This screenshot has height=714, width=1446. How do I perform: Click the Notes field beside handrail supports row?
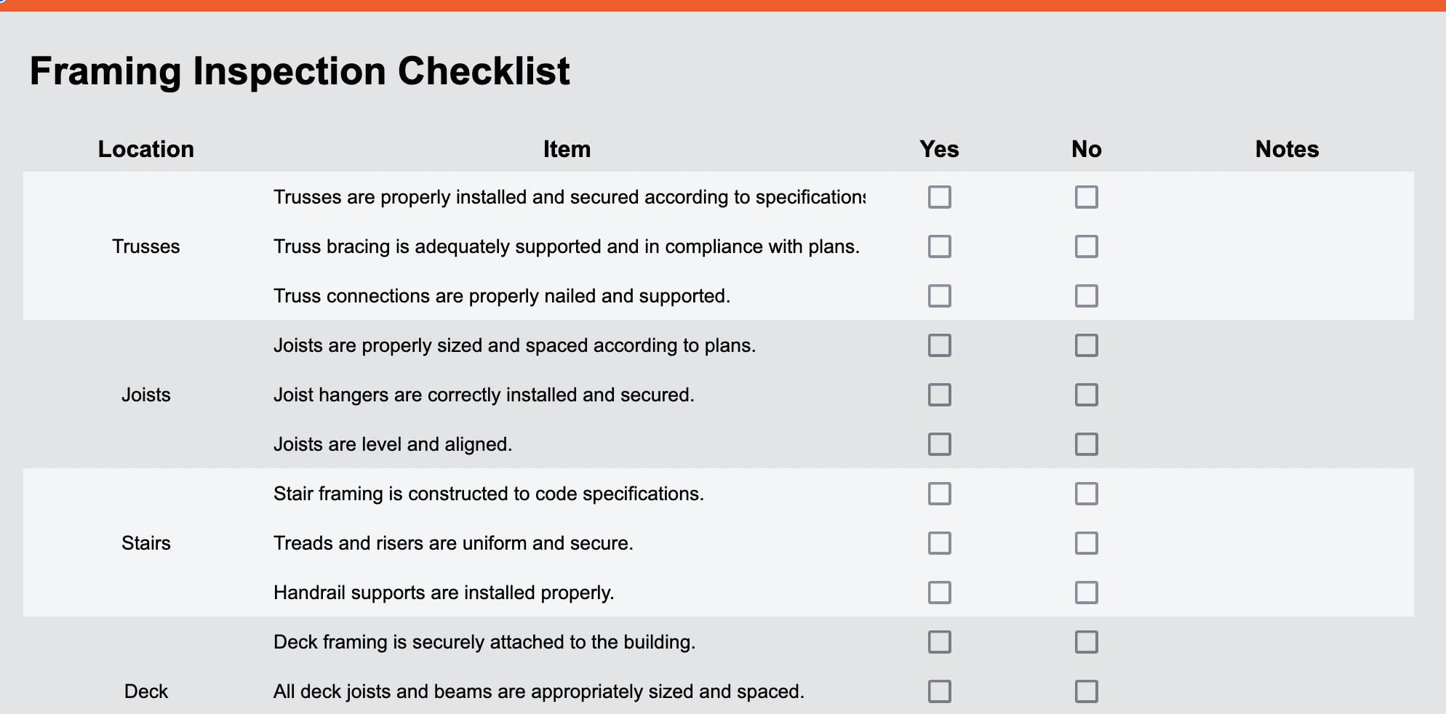[1286, 592]
